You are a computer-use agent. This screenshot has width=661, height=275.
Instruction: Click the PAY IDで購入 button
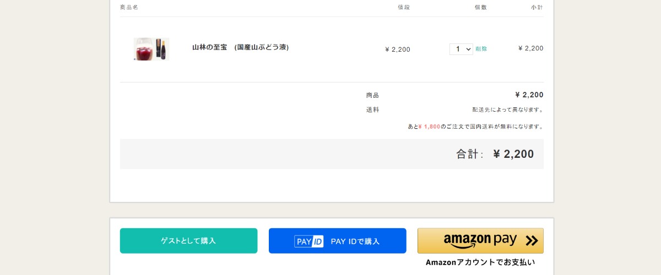[338, 241]
